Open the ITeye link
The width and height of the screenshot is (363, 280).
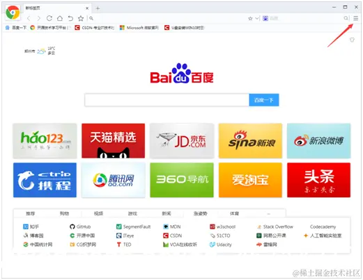(x=125, y=236)
